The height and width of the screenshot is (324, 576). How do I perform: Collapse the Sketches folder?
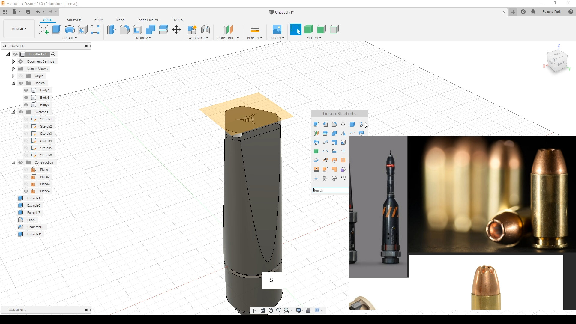(x=13, y=112)
